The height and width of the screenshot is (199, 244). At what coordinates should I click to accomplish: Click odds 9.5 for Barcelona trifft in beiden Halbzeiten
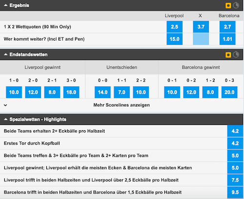pyautogui.click(x=235, y=192)
